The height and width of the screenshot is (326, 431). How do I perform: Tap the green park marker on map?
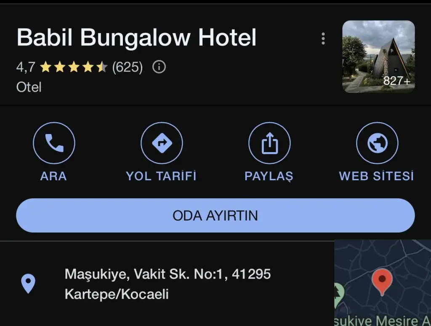[338, 296]
